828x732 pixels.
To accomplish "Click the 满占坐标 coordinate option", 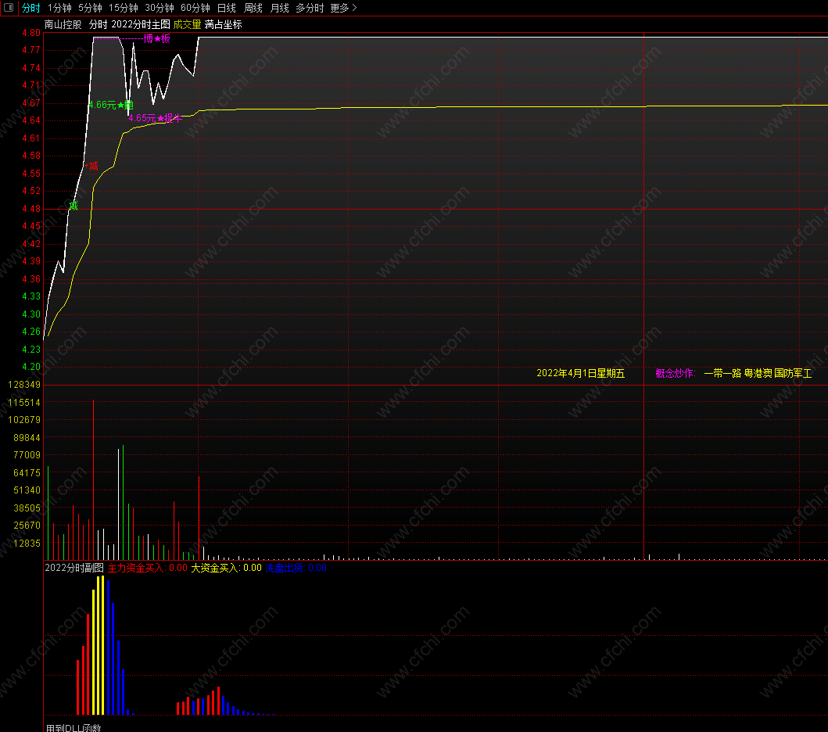I will click(x=223, y=24).
